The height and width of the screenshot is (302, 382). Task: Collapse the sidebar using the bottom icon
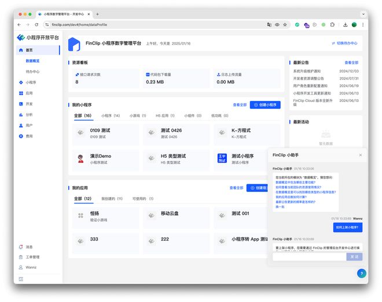pos(21,279)
